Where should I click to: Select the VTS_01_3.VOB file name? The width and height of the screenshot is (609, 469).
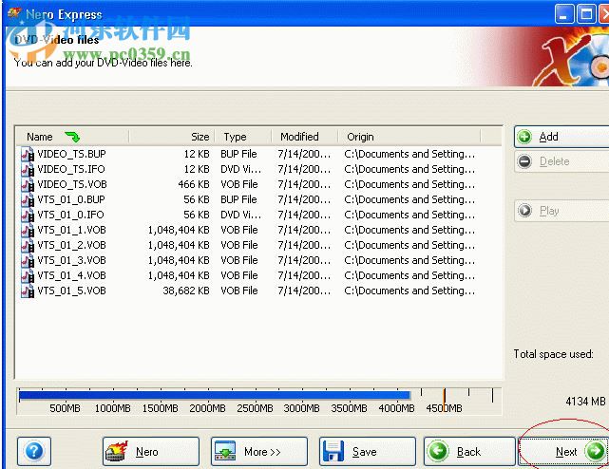point(71,260)
